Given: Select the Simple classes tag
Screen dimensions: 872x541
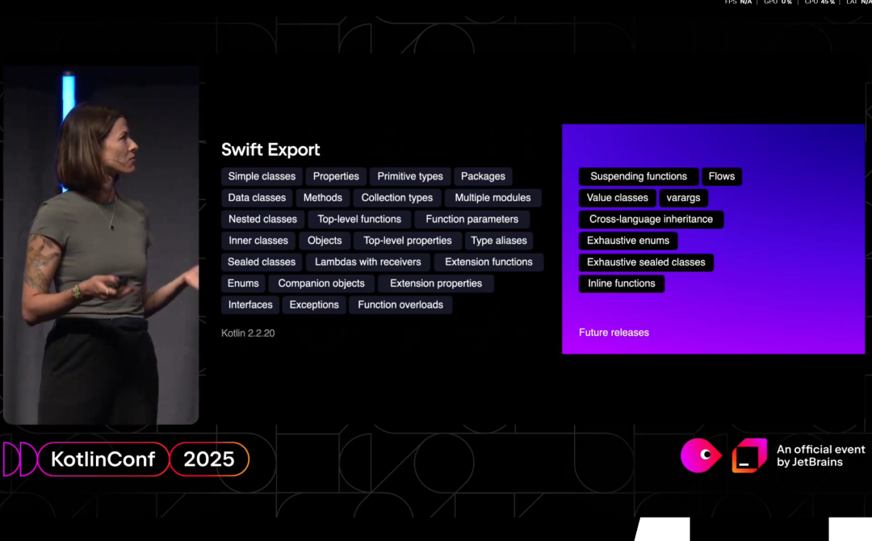Looking at the screenshot, I should (x=262, y=176).
